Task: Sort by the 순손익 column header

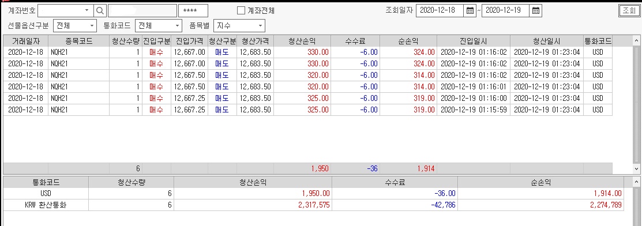Action: 408,41
